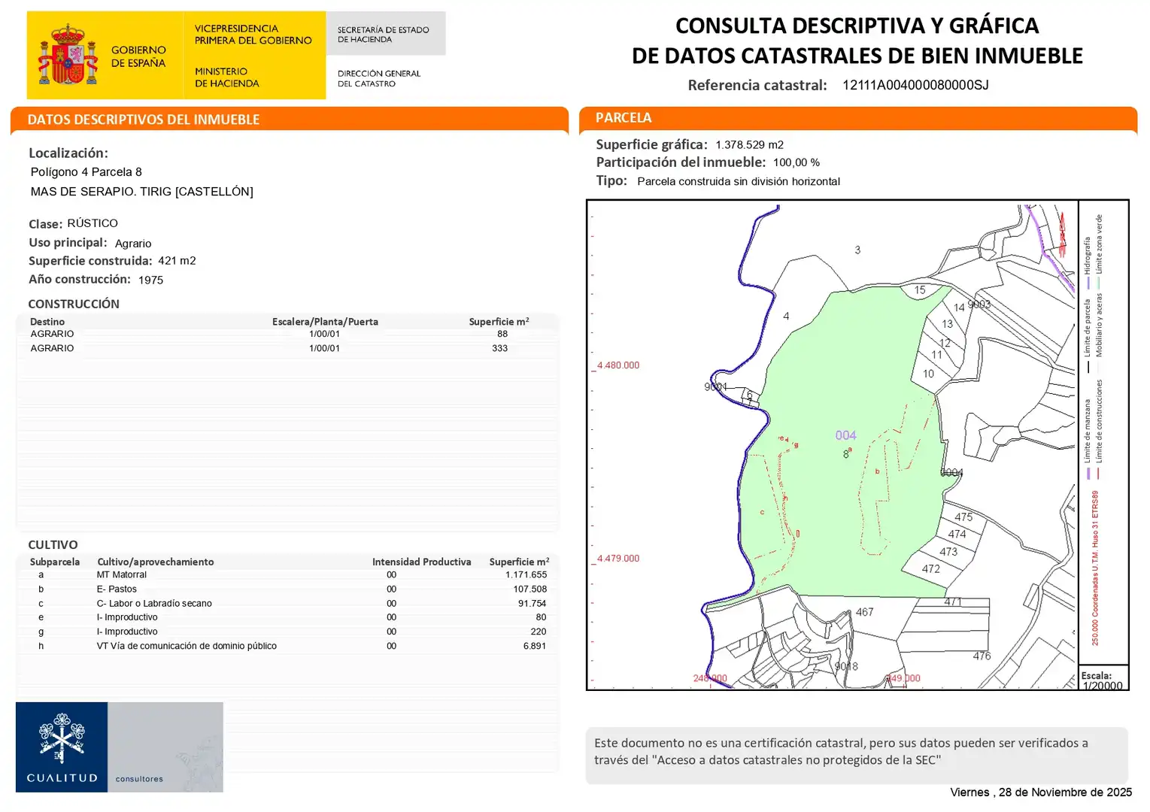The image size is (1150, 812).
Task: Click the 'Escalera/Planta/Puerta' column header
Action: click(325, 322)
